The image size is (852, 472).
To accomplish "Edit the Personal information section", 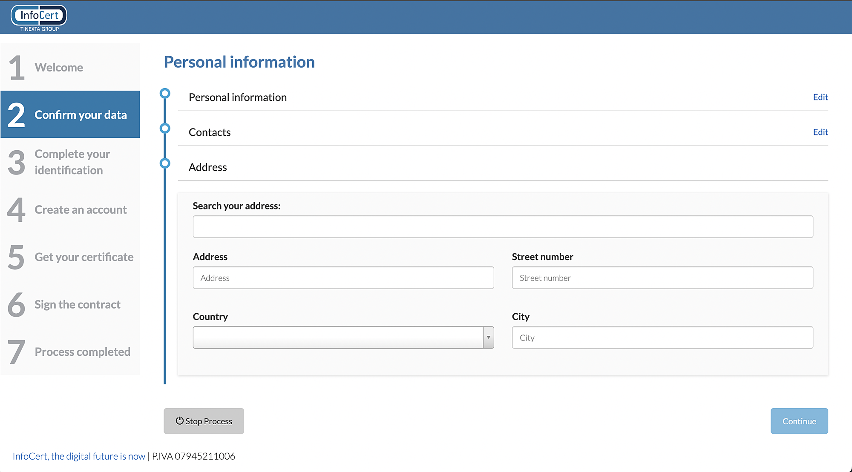I will point(820,97).
